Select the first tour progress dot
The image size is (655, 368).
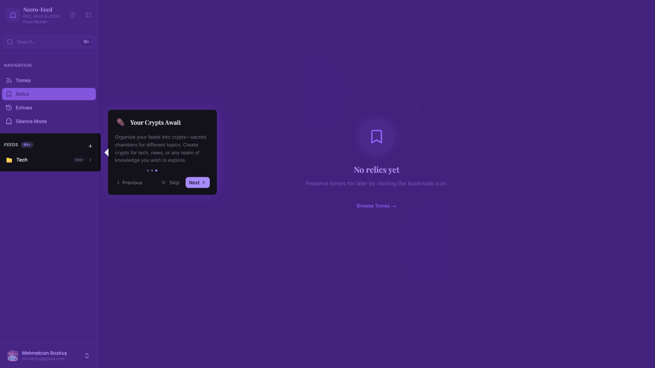point(148,170)
